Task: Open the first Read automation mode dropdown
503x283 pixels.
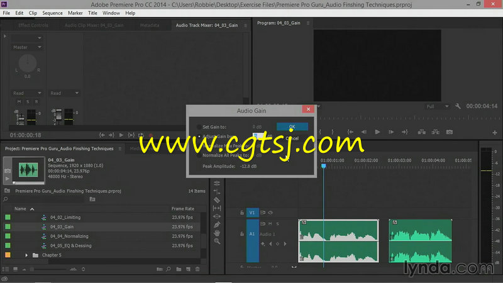Action: click(x=27, y=93)
